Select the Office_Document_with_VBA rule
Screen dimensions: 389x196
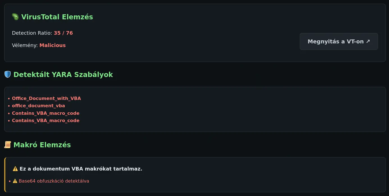click(x=46, y=98)
